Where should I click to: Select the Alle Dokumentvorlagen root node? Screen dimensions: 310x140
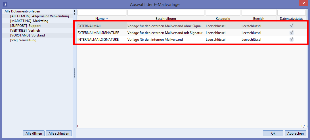22,11
